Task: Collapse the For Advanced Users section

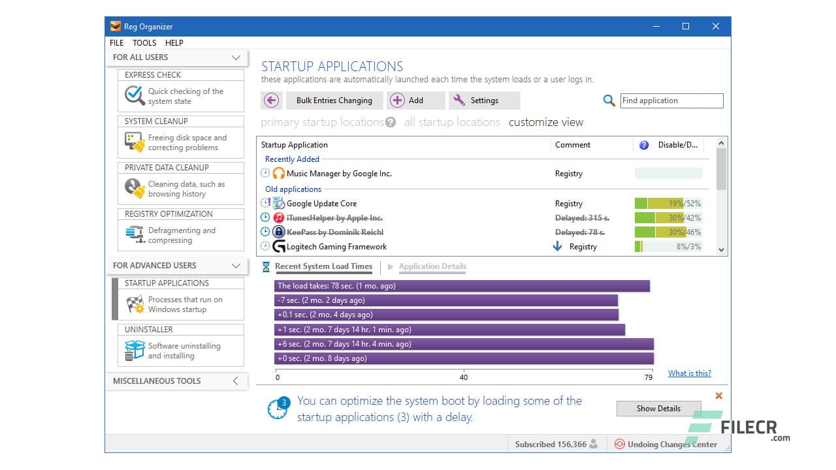Action: coord(236,266)
